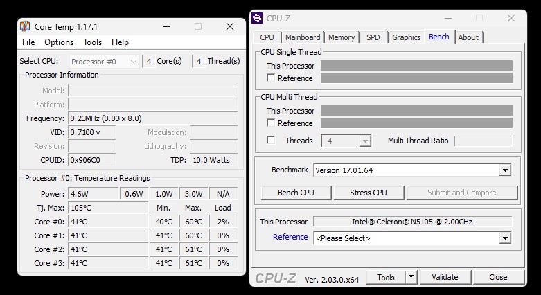Click the Core #2 max temperature 61°C

pos(193,249)
